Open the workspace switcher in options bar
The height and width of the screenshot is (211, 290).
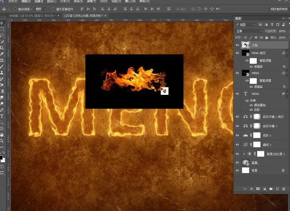[x=279, y=9]
